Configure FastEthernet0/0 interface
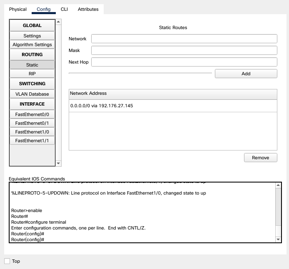Viewport: 289px width, 269px height. click(32, 114)
